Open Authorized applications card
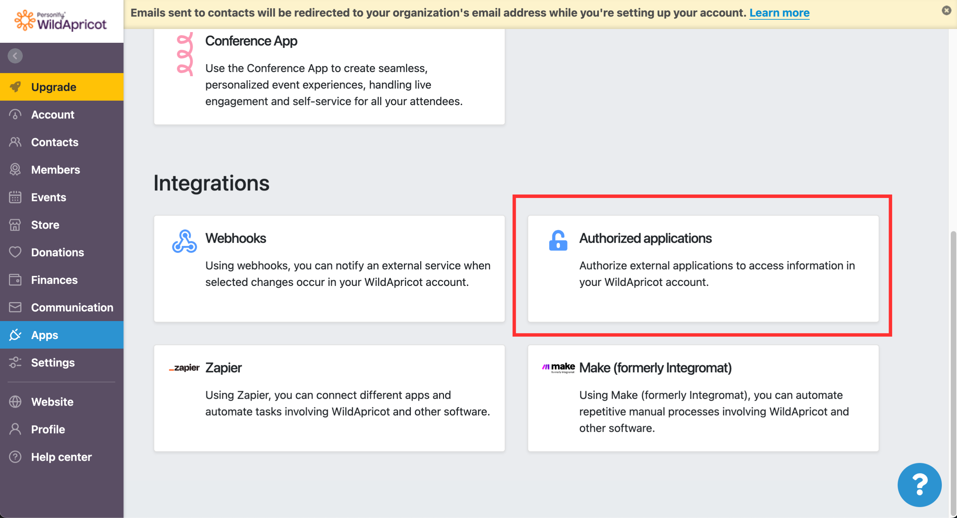The width and height of the screenshot is (957, 518). (703, 268)
